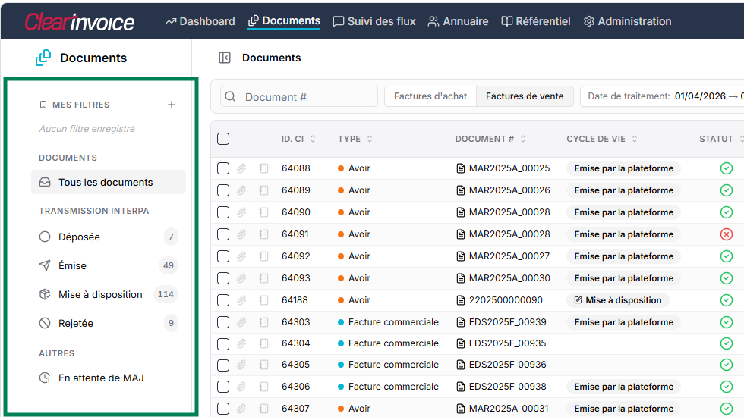Click paperclip icon on row 64306
Screen dimensions: 744x417
241,387
